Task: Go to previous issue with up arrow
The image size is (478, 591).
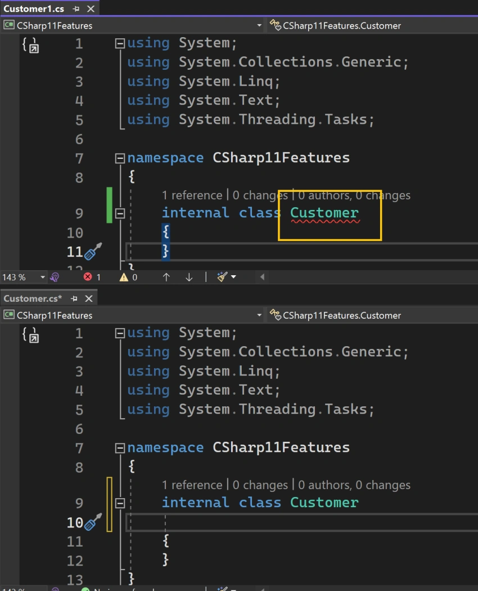Action: click(166, 277)
